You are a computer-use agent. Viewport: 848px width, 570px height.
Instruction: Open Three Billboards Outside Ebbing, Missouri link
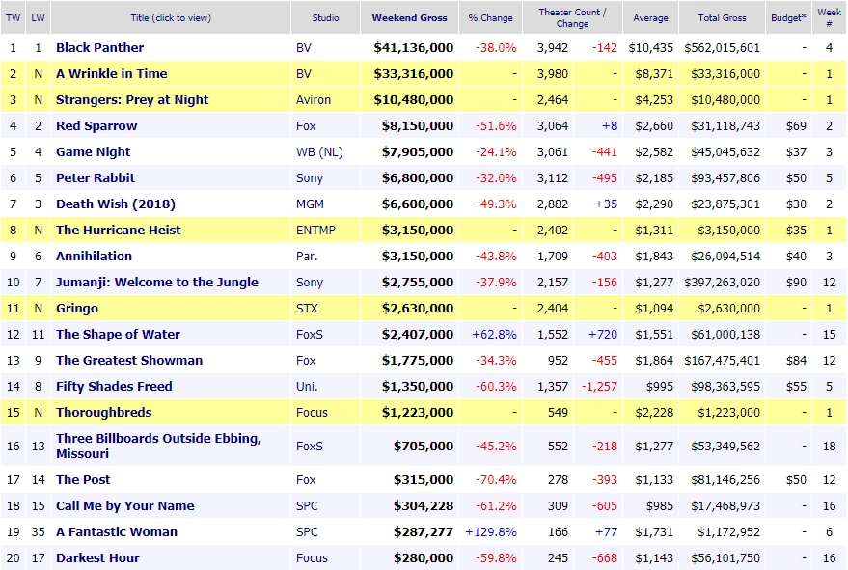point(159,446)
